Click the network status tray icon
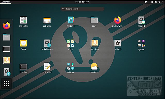This screenshot has width=165, height=99. (146, 2)
